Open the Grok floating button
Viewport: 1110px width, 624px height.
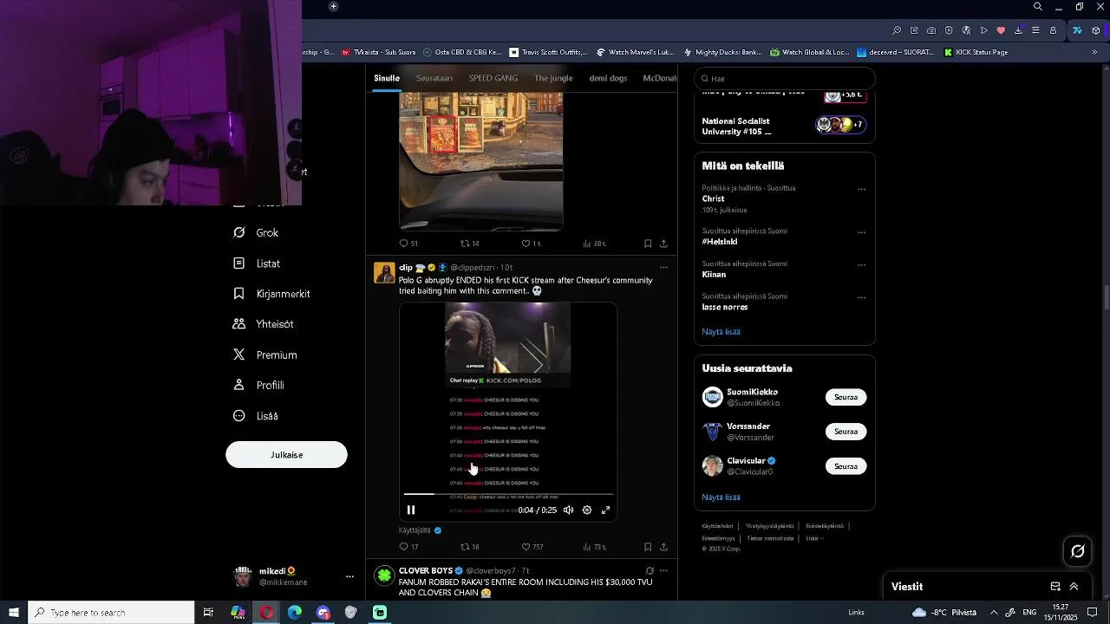coord(1078,551)
